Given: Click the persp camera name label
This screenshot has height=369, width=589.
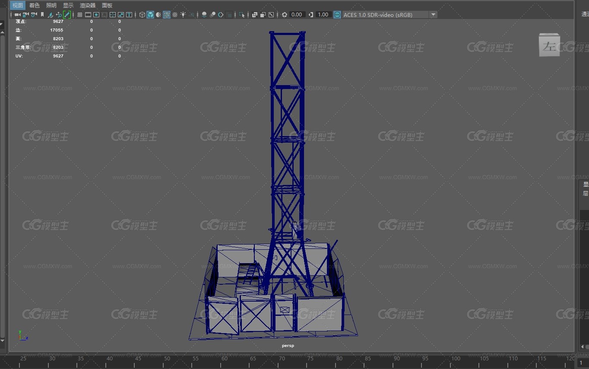Looking at the screenshot, I should point(288,346).
